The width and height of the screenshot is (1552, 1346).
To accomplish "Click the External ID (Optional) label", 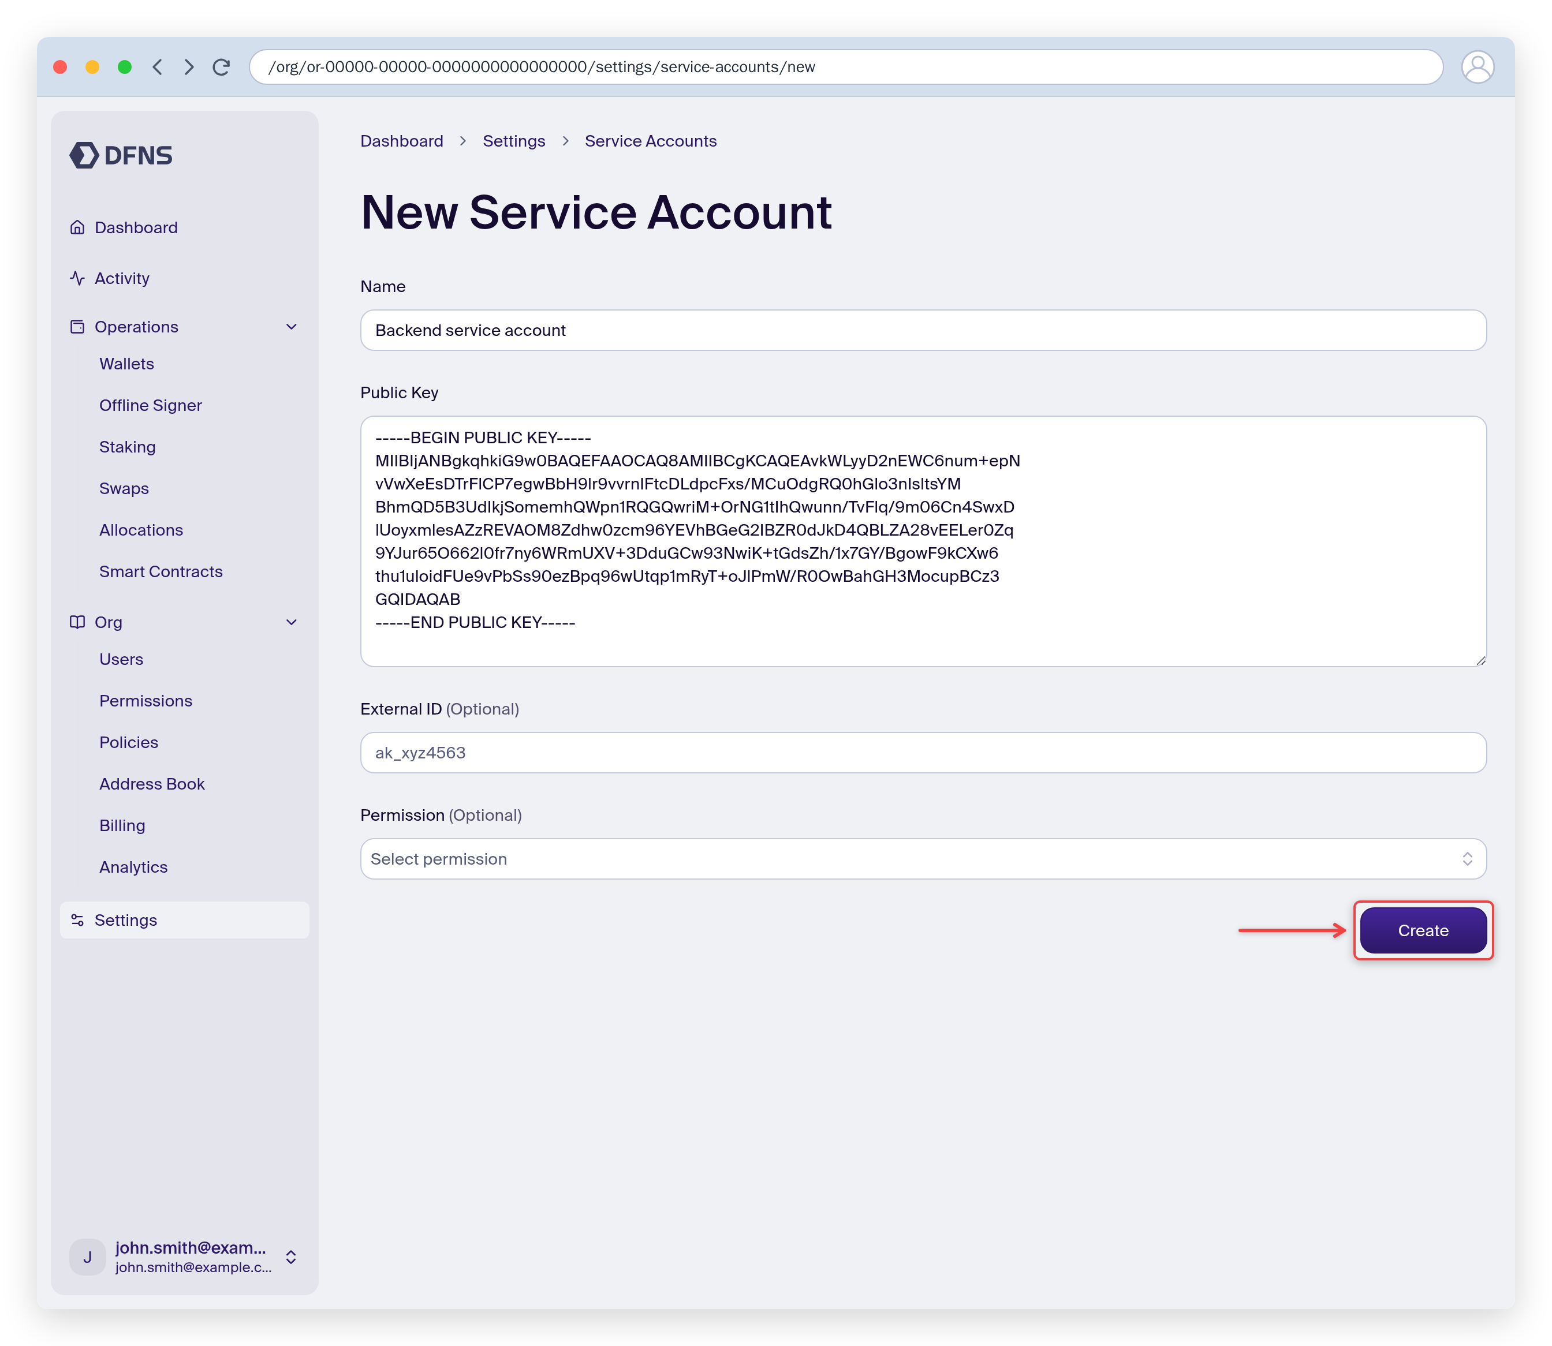I will point(439,708).
